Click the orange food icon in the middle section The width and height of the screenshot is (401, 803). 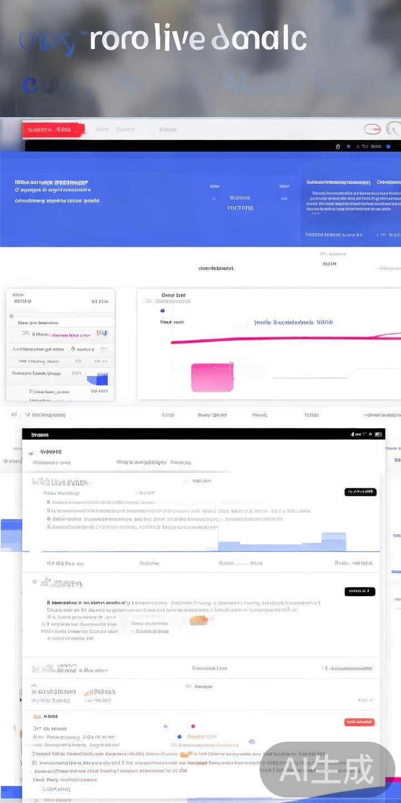[198, 620]
